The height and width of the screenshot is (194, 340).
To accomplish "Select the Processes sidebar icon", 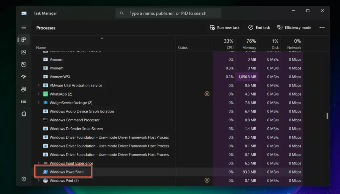I will pos(24,39).
